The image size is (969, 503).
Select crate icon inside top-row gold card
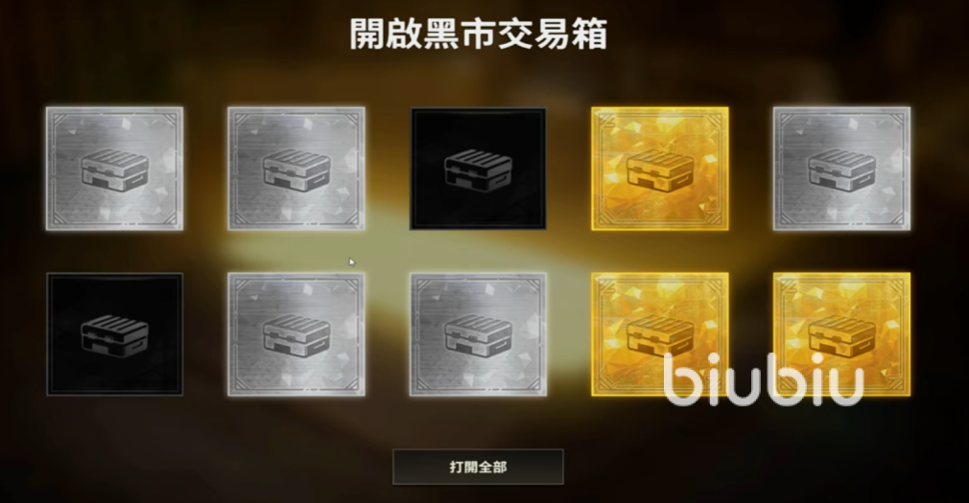pyautogui.click(x=659, y=171)
